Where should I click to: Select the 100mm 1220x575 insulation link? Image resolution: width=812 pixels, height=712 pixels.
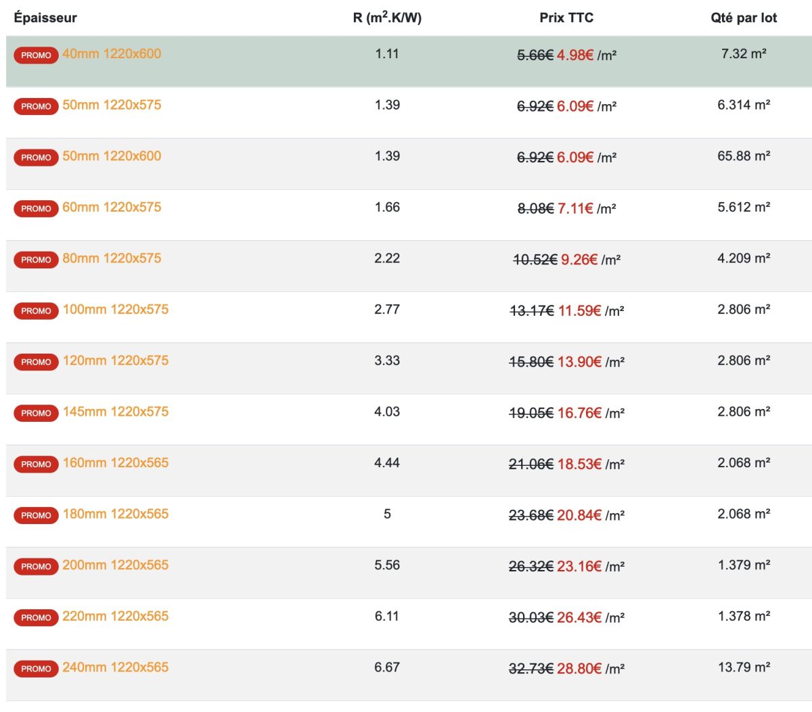pyautogui.click(x=116, y=310)
